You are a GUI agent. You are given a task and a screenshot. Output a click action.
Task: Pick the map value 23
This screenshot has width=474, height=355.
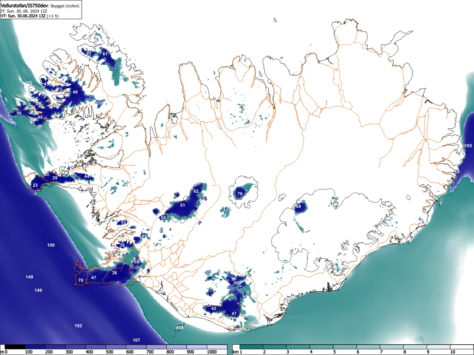tap(35, 185)
